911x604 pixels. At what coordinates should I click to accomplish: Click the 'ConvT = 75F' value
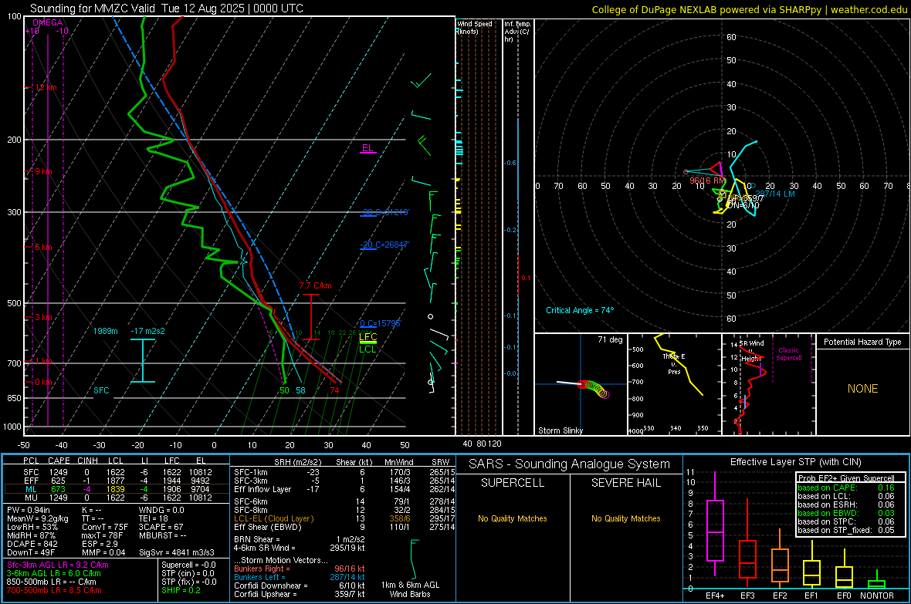tap(105, 527)
